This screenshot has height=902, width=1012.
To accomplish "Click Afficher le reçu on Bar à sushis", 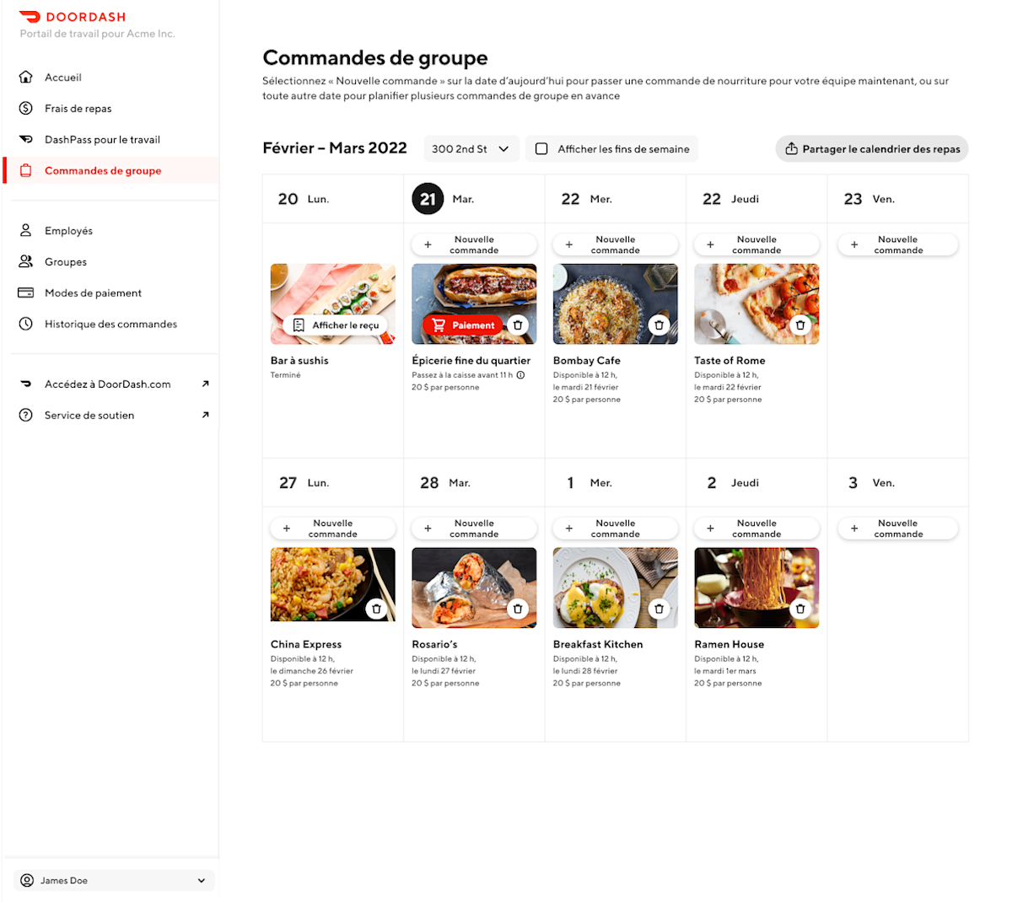I will point(336,325).
